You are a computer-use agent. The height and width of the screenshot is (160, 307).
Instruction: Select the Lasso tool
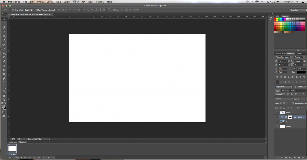[4, 27]
